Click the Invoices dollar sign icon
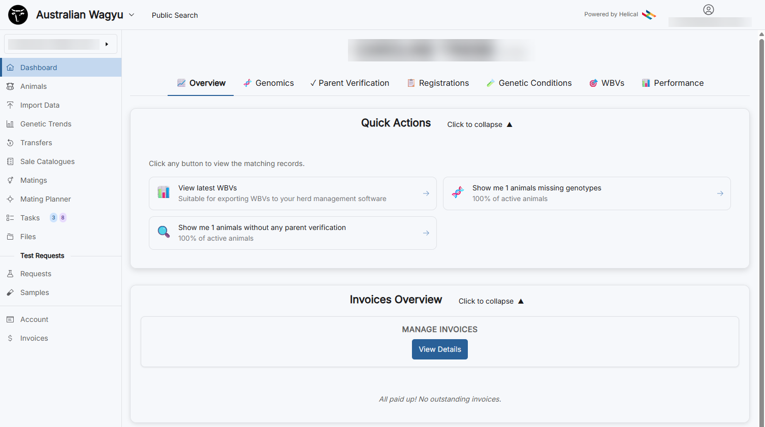The width and height of the screenshot is (765, 427). pos(10,338)
